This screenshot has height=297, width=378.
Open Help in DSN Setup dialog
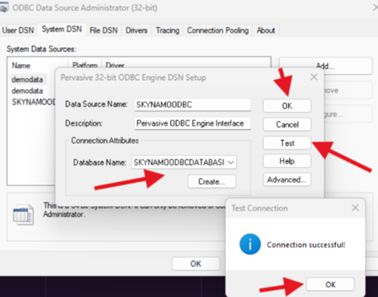click(287, 161)
